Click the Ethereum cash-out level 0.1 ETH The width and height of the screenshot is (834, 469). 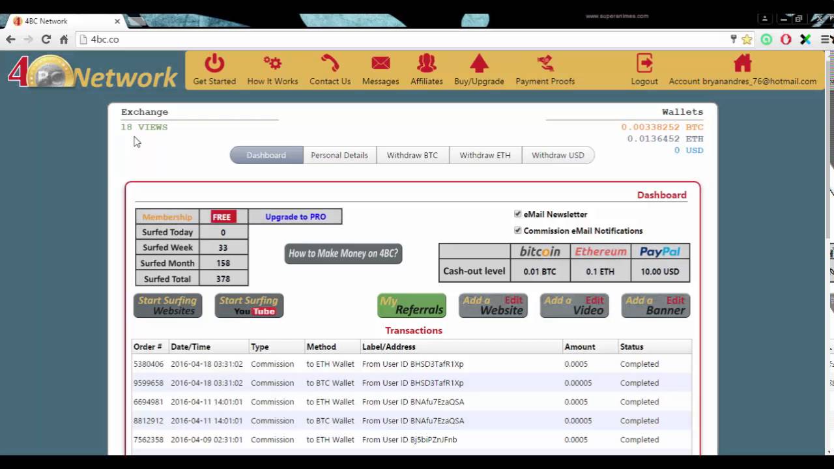coord(599,271)
